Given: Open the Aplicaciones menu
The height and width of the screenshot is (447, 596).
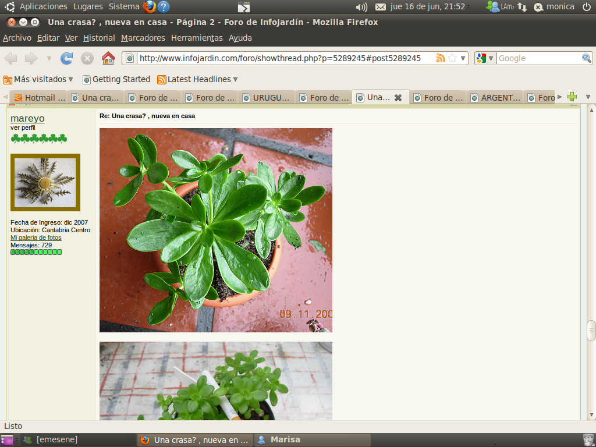Looking at the screenshot, I should point(43,6).
